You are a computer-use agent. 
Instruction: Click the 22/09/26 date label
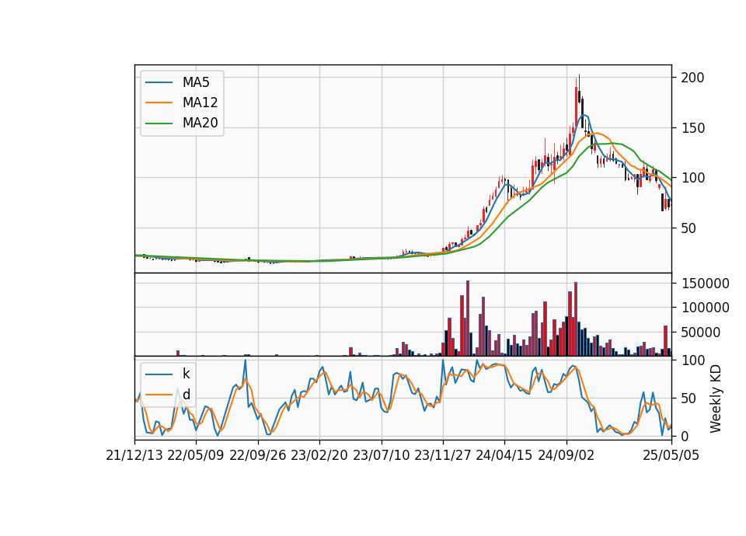(x=258, y=456)
